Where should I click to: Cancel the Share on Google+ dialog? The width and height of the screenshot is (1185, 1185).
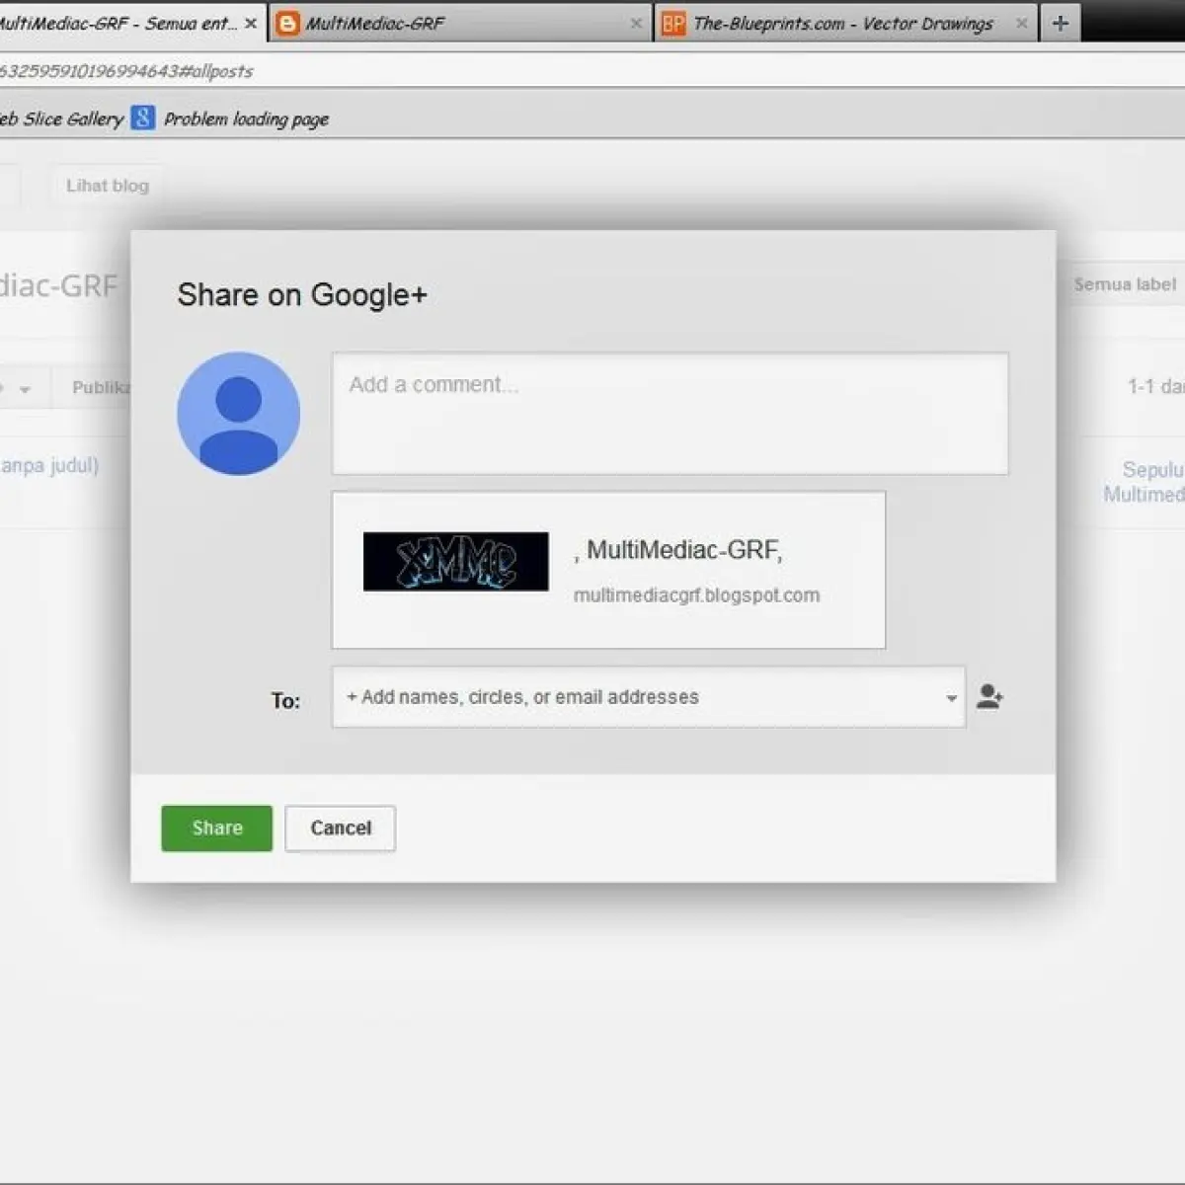341,828
